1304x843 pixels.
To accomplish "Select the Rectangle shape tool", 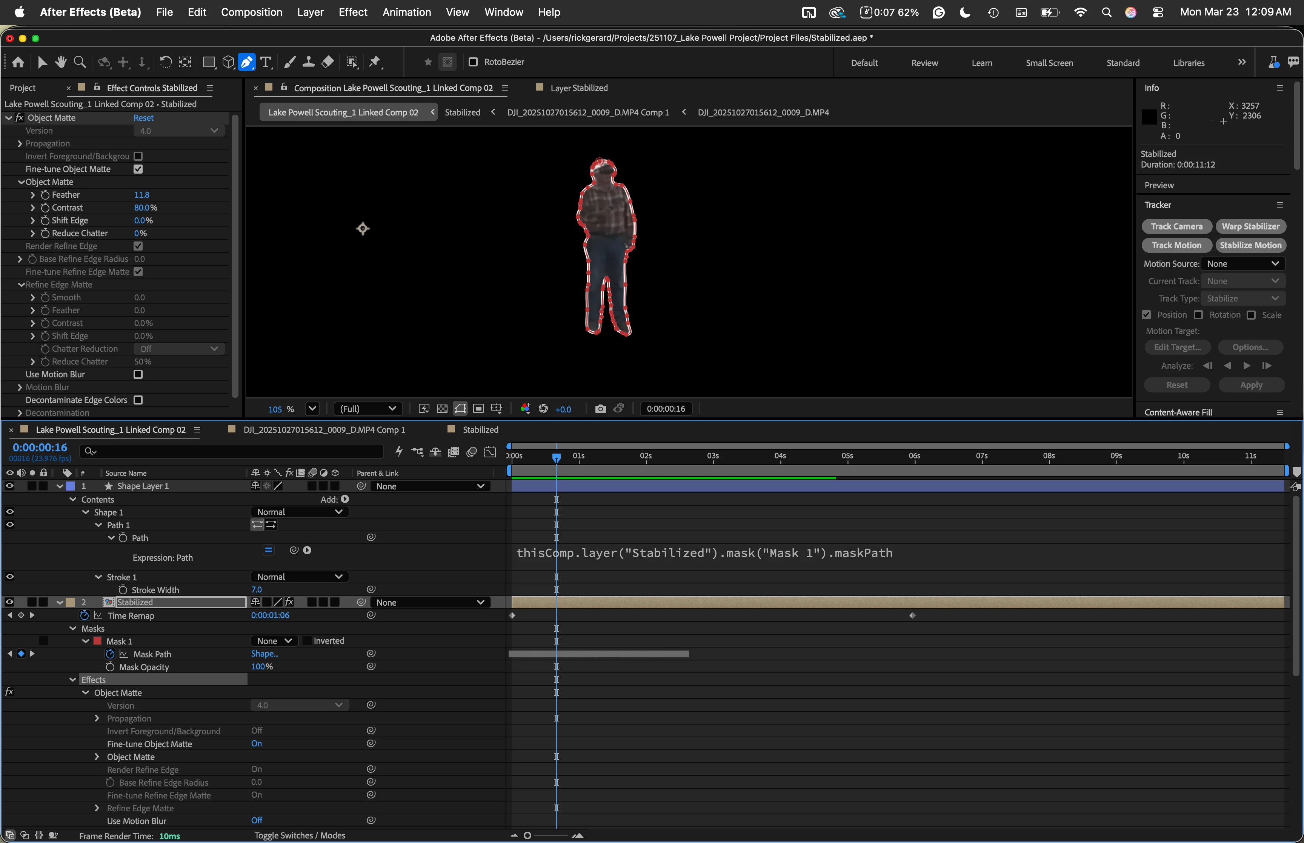I will pyautogui.click(x=209, y=62).
